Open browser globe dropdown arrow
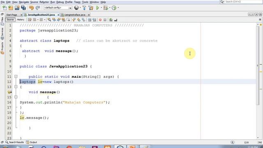This screenshot has height=148, width=263. click(x=80, y=8)
